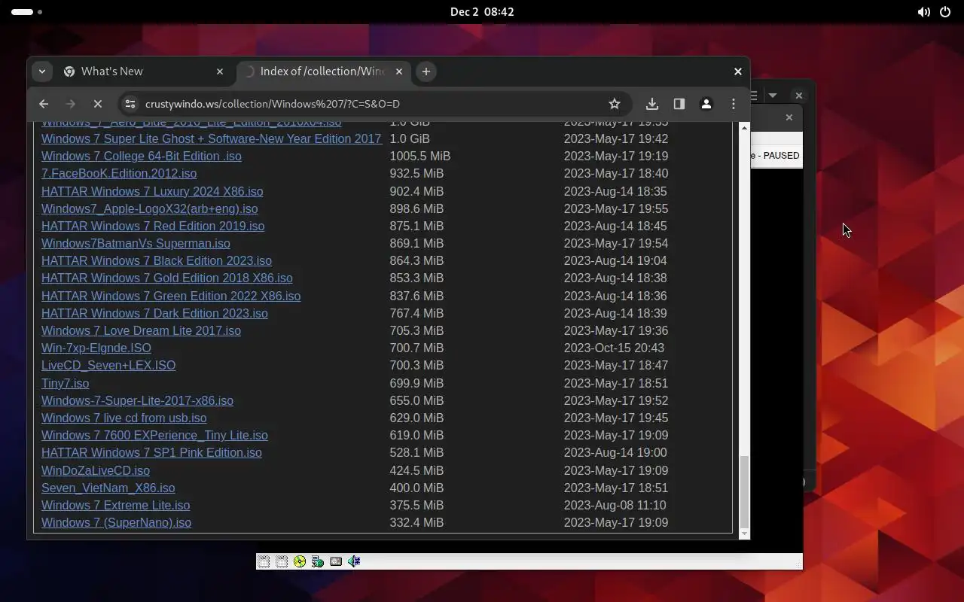Open HATTAR Windows 7 Dark Edition 2023.iso
Screen dimensions: 964x602
(x=154, y=313)
